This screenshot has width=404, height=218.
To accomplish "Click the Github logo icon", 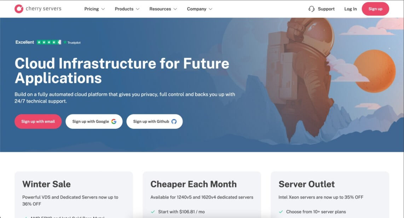I will (174, 121).
